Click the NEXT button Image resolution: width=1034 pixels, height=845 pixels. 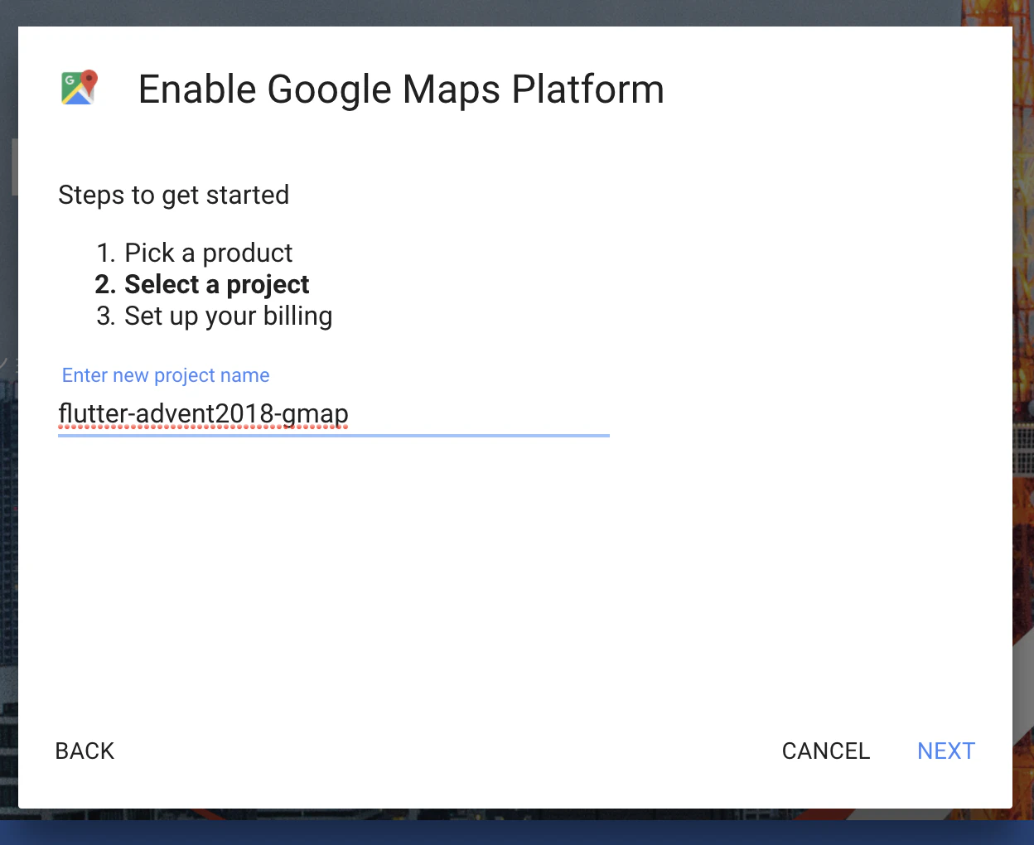point(946,751)
